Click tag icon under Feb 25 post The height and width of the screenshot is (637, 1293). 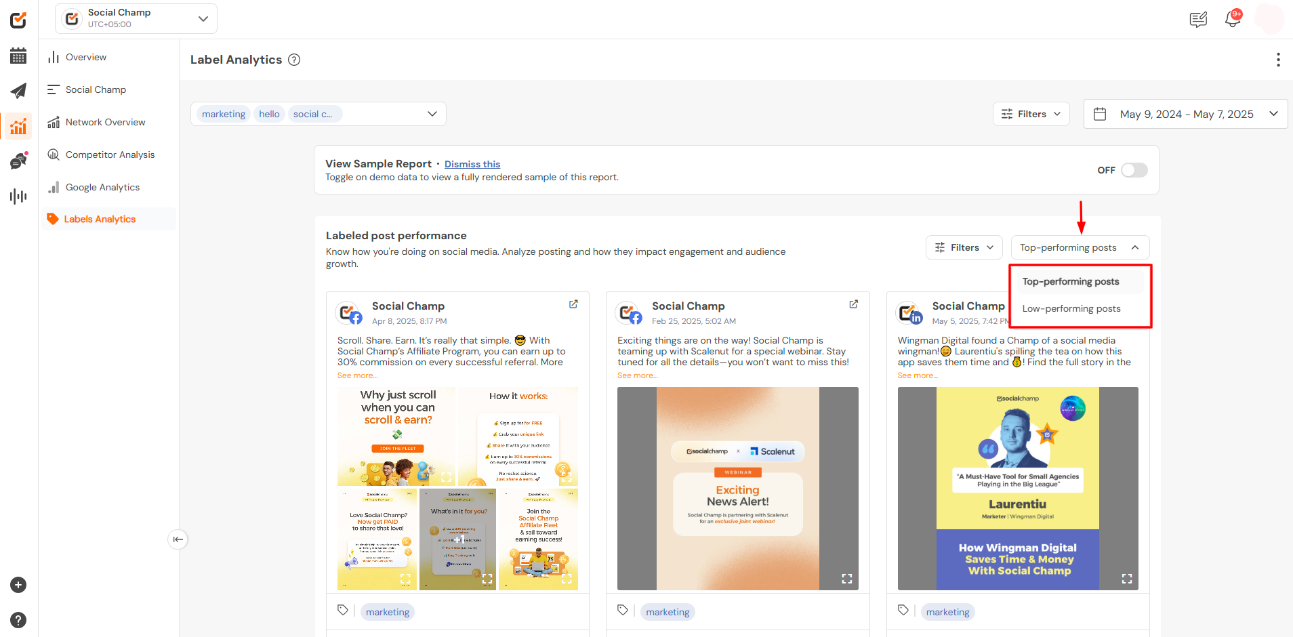coord(623,611)
